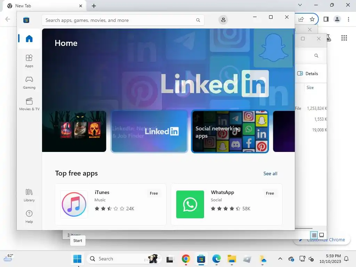Switch File Explorer to details list view
356x267 pixels.
(314, 235)
